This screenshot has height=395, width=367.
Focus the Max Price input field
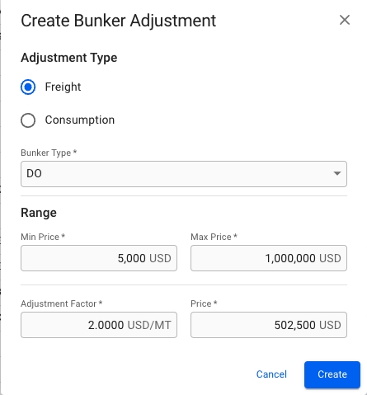pyautogui.click(x=269, y=258)
